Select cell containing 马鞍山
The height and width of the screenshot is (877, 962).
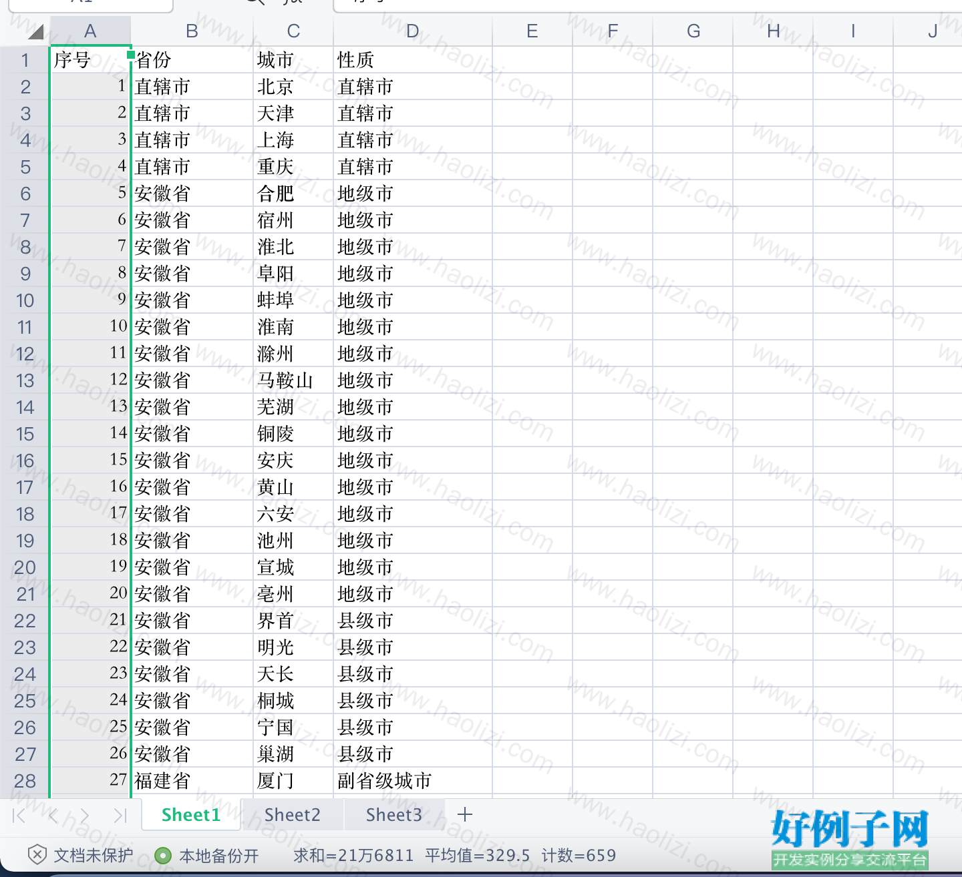(293, 380)
